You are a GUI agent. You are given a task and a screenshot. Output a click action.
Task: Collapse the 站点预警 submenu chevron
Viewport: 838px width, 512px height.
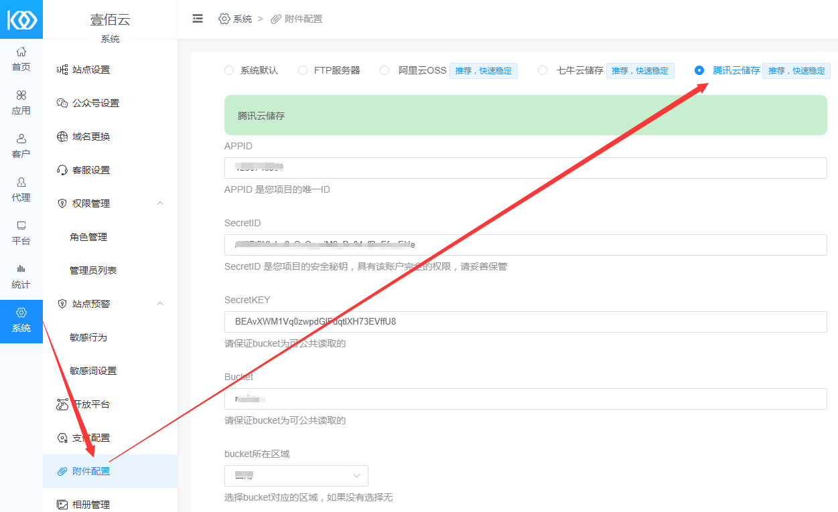160,304
